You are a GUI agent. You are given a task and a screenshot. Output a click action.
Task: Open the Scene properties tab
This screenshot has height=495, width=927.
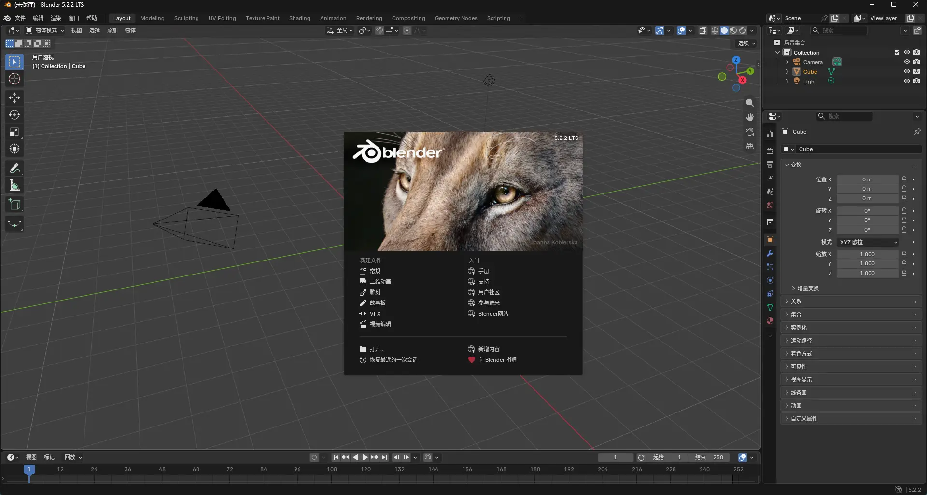click(770, 192)
